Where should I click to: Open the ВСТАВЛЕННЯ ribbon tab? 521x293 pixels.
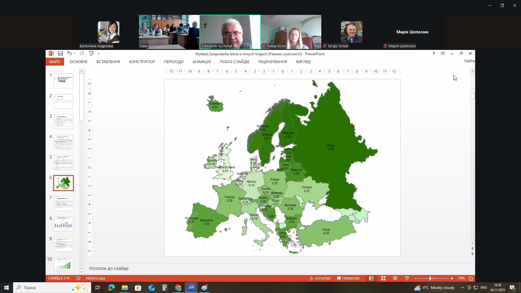point(108,62)
